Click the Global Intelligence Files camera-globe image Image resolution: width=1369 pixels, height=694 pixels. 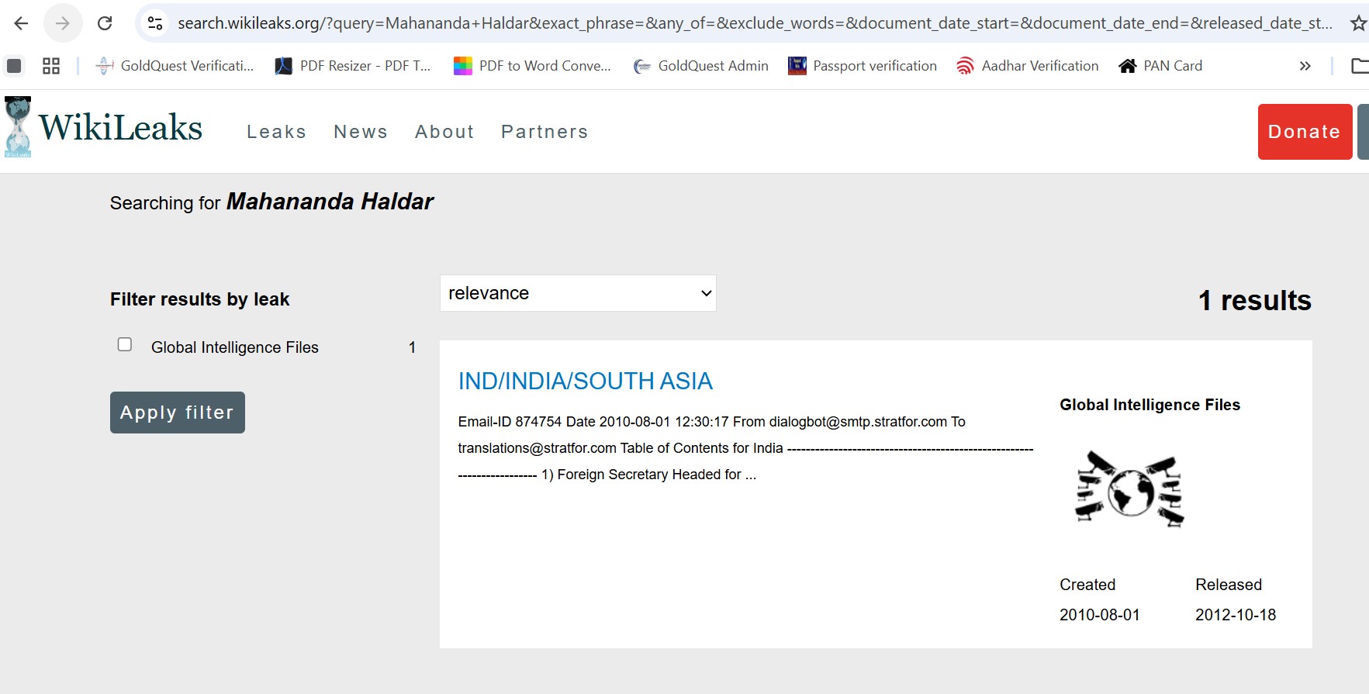[x=1130, y=489]
